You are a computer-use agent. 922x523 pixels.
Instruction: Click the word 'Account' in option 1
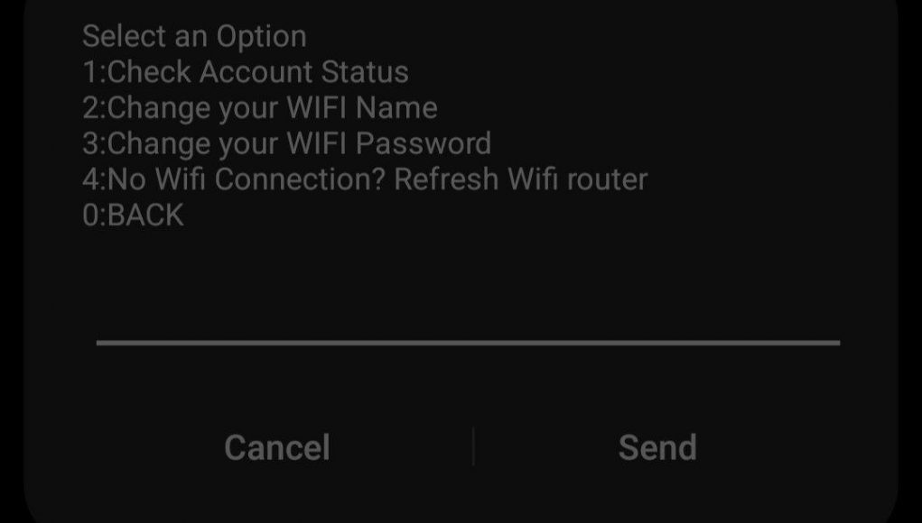tap(256, 72)
